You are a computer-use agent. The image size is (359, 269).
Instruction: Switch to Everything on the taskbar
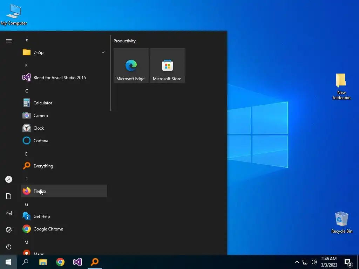pyautogui.click(x=95, y=262)
